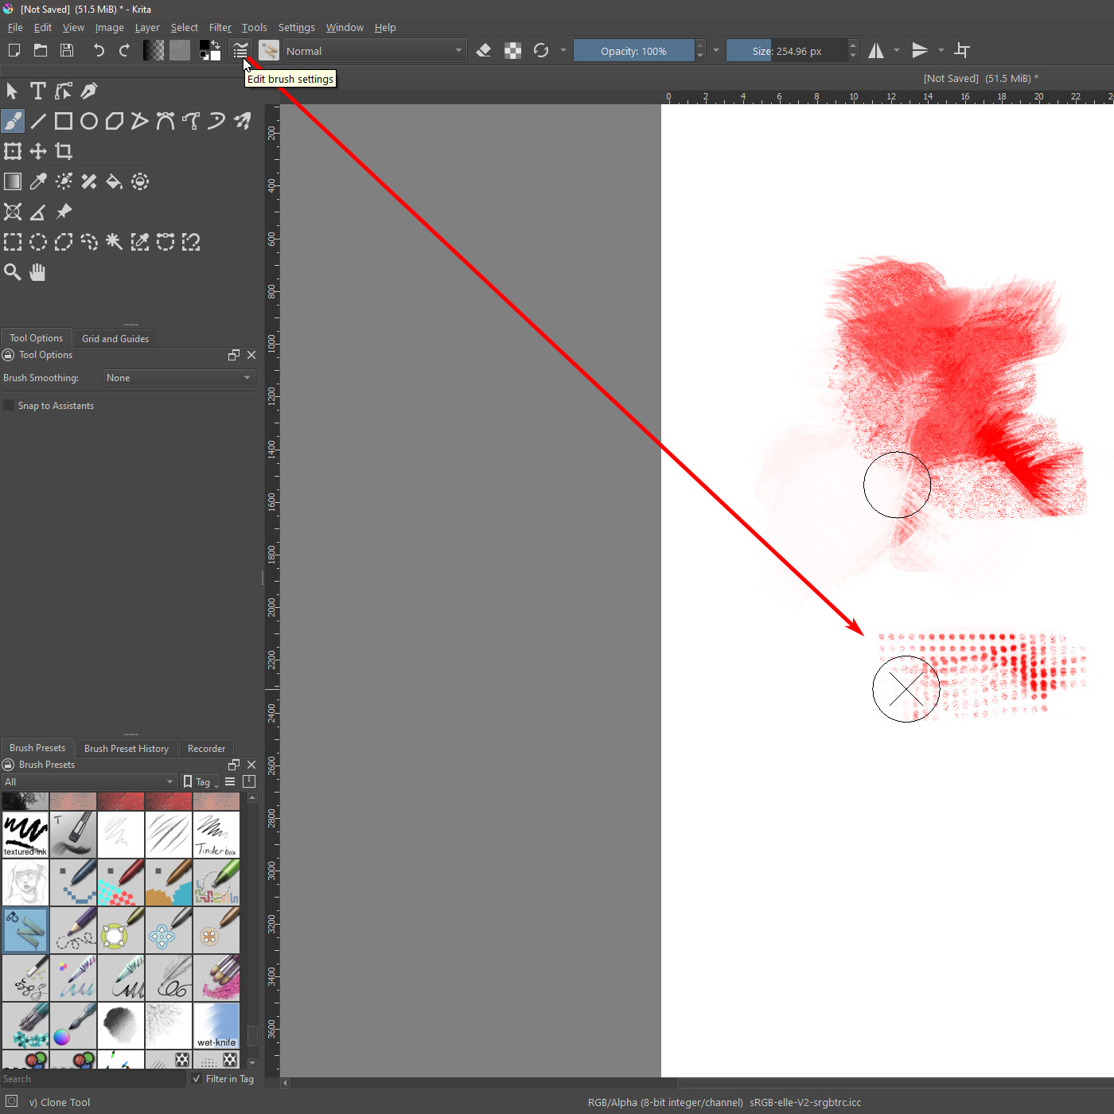Pick the Ellipse shape tool
This screenshot has height=1114, width=1114.
[x=89, y=121]
